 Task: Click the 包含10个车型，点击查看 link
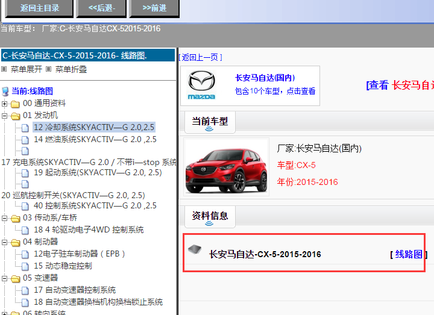[275, 91]
